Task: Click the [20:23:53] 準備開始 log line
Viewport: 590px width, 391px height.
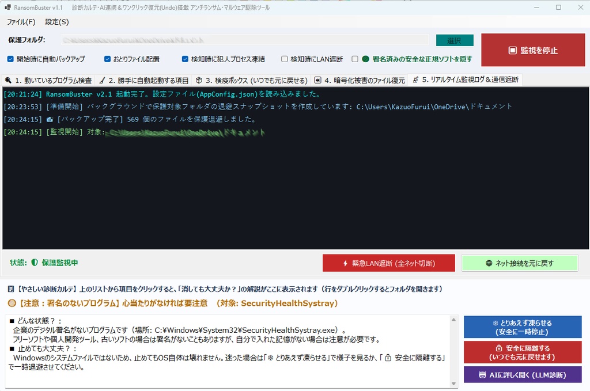Action: click(x=258, y=107)
